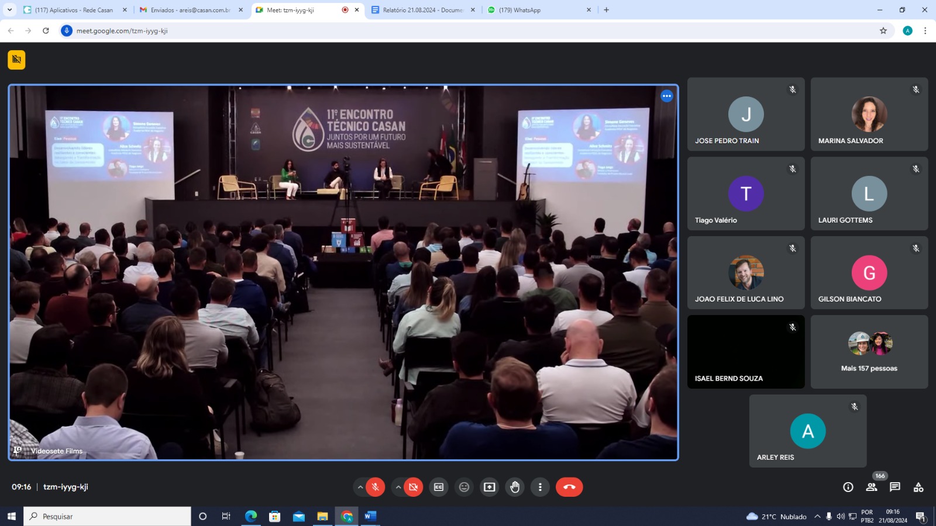936x526 pixels.
Task: Open more options three-dot menu
Action: (540, 487)
